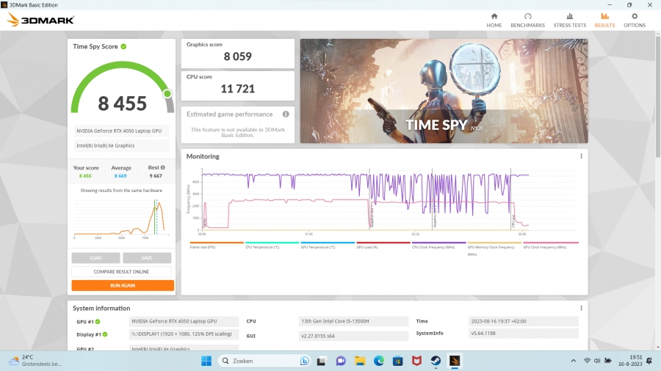The height and width of the screenshot is (371, 661).
Task: Open the Chat app in the taskbar
Action: point(341,361)
